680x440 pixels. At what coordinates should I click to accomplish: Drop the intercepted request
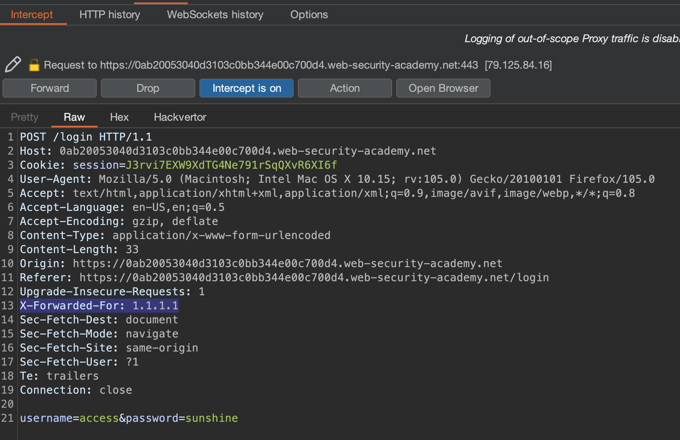coord(148,88)
